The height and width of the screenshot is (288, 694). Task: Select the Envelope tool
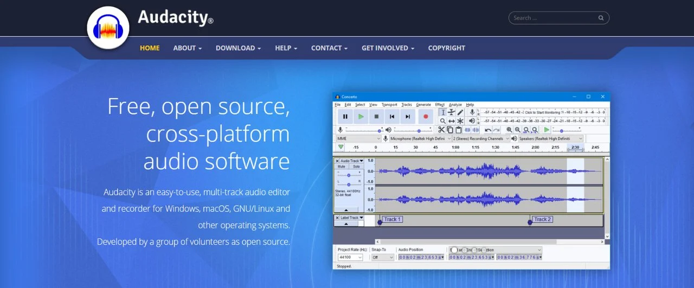[x=451, y=112]
